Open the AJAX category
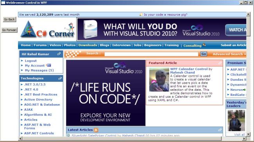 coord(29,110)
